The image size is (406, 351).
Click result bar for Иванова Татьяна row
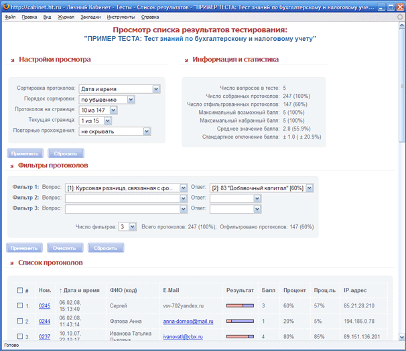coord(240,336)
